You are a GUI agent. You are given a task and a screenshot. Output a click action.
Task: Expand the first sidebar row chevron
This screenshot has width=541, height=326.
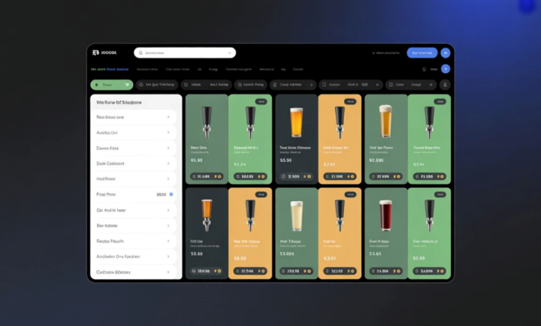[169, 117]
